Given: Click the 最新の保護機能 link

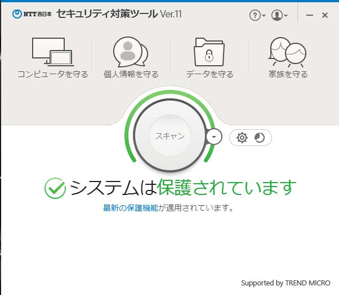Looking at the screenshot, I should pos(131,208).
